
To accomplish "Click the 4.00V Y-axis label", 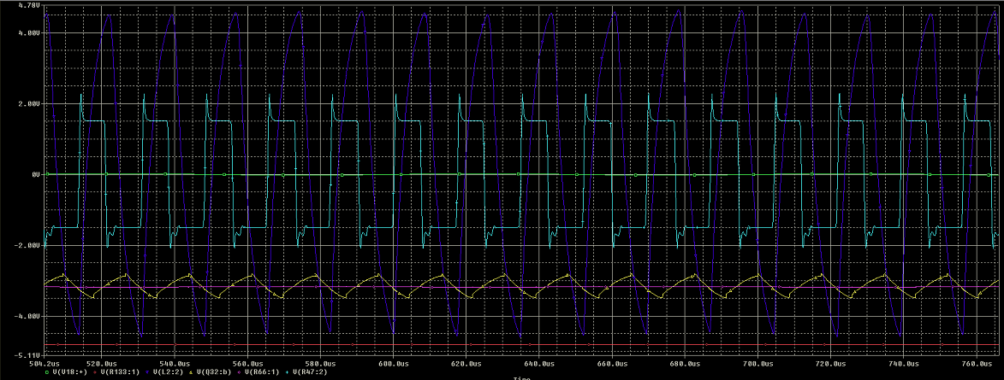I will (29, 32).
